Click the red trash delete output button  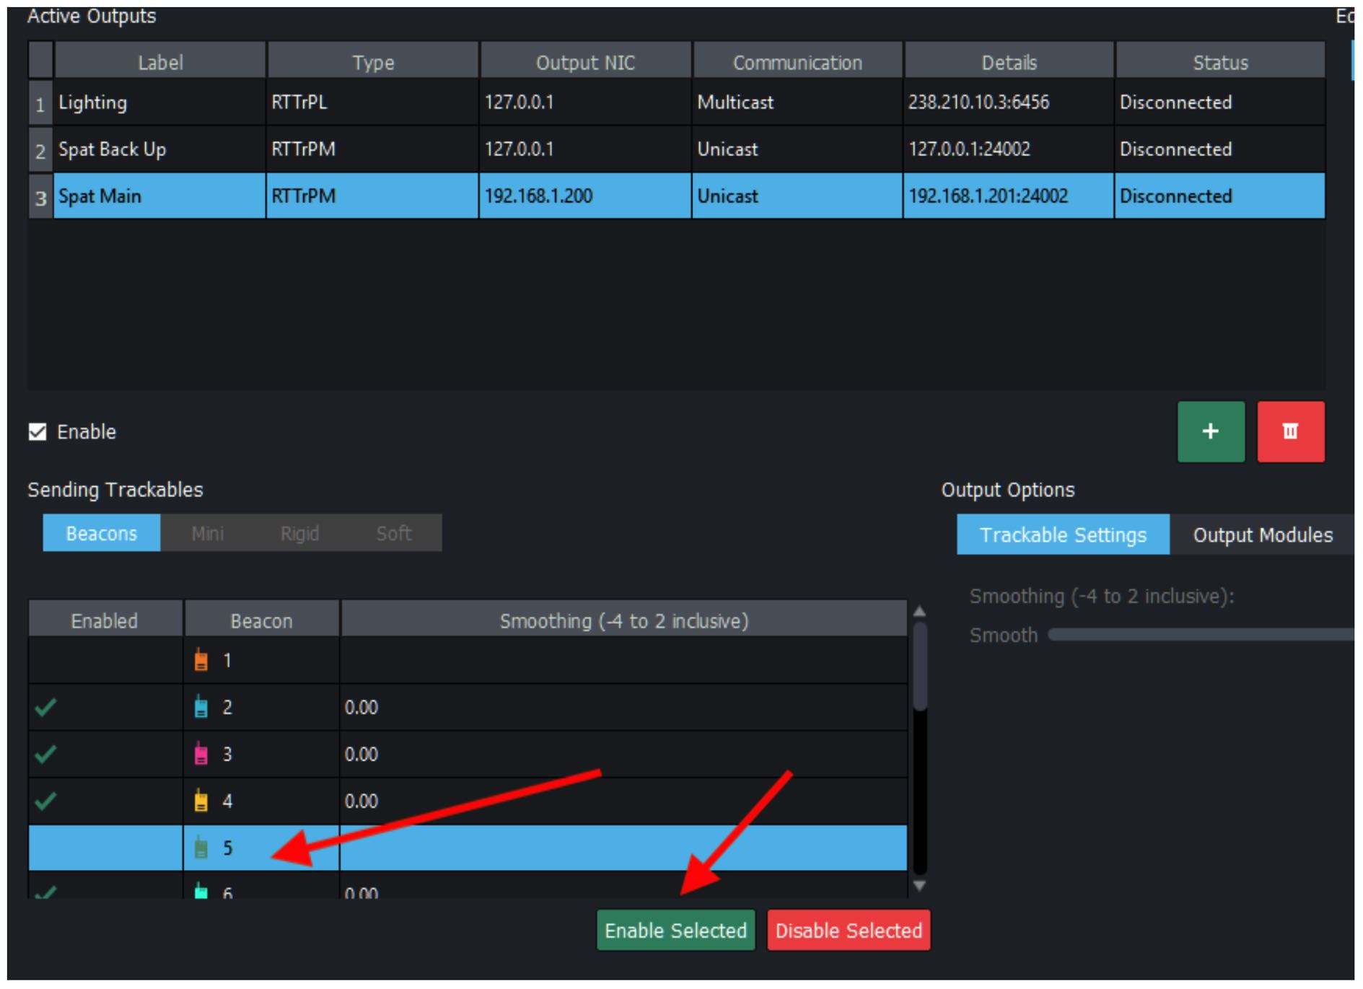[1290, 431]
